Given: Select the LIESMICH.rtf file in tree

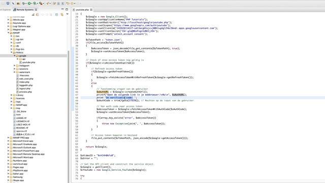Looking at the screenshot, I should click(23, 121).
